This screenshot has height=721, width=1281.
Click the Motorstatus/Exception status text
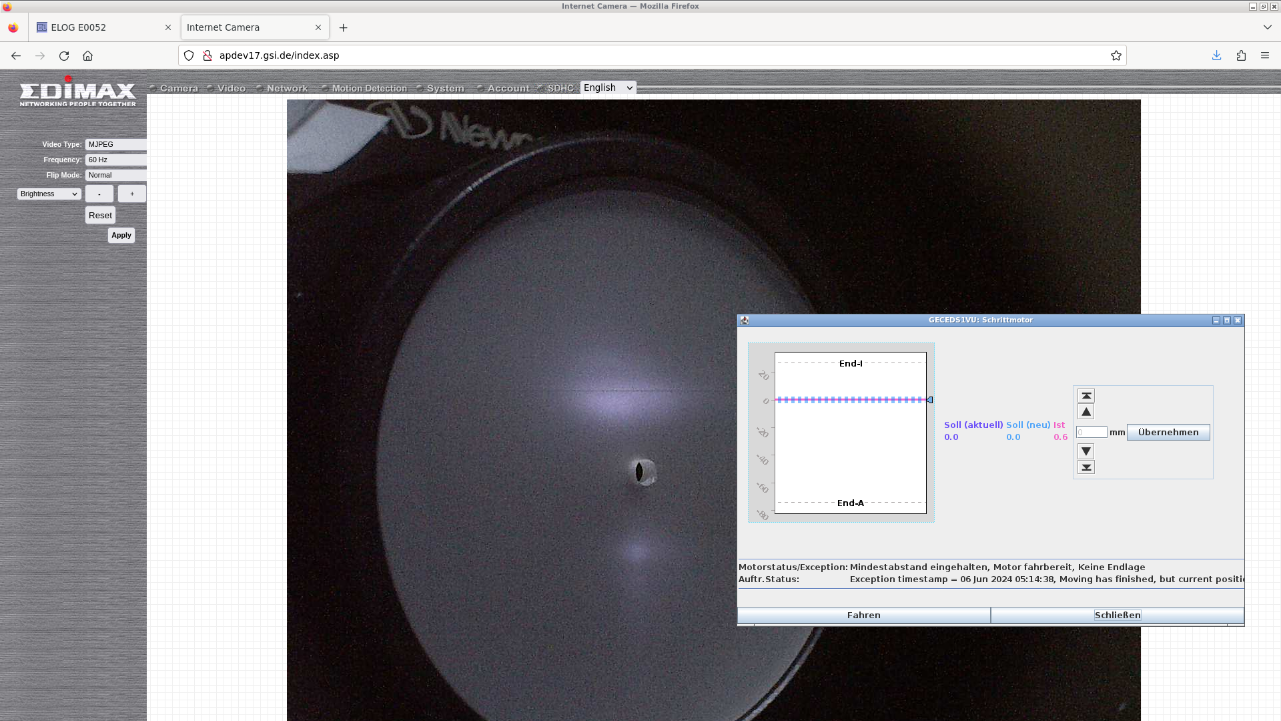[997, 567]
